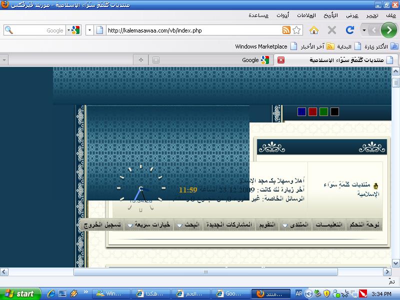Reload the page with the blue refresh icon
This screenshot has width=400, height=300.
[x=350, y=30]
